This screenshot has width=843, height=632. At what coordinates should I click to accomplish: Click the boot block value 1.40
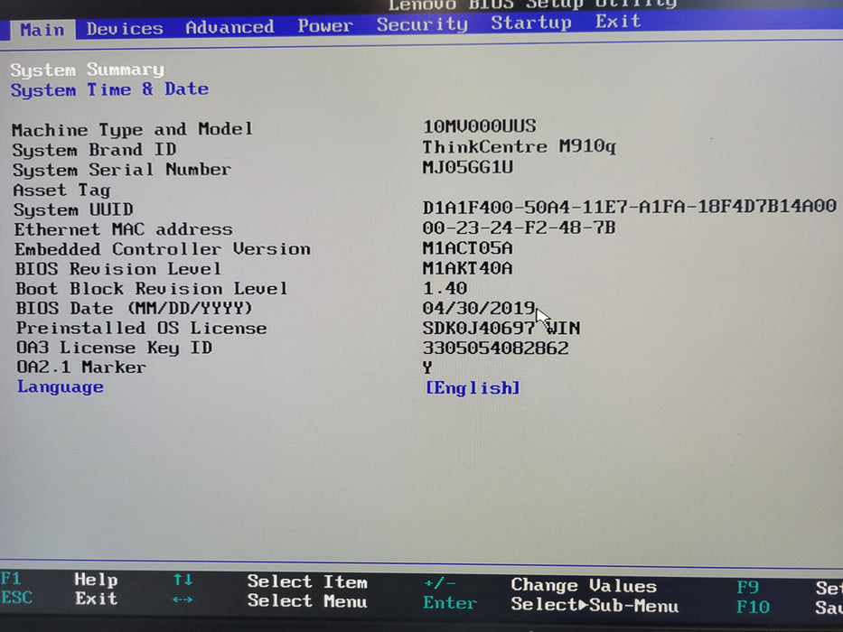click(x=445, y=289)
